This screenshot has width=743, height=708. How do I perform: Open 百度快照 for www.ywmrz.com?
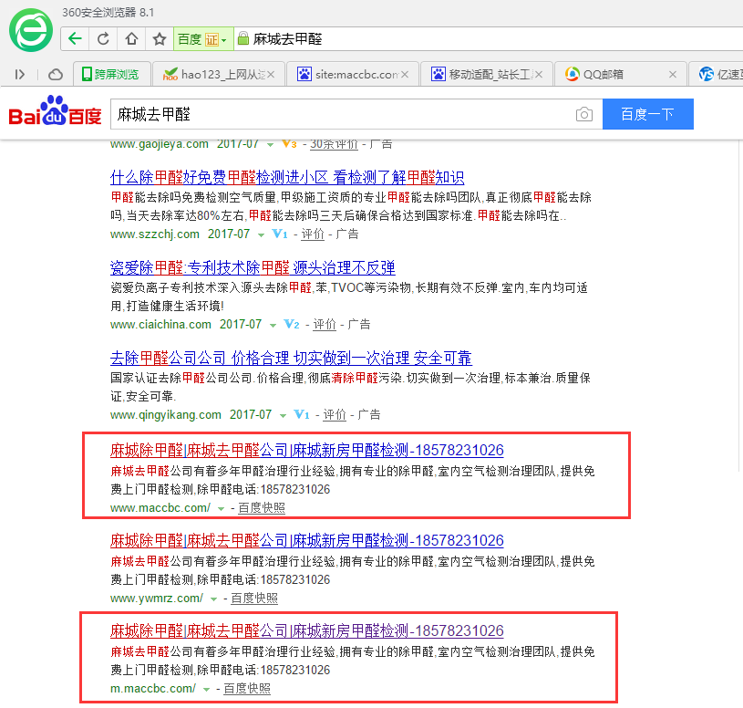[254, 598]
